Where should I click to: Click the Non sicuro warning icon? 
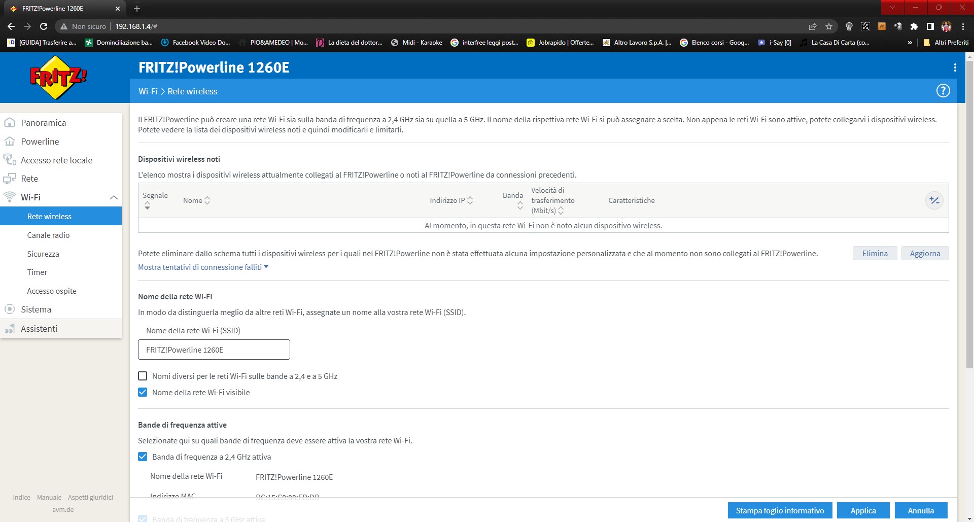tap(64, 26)
